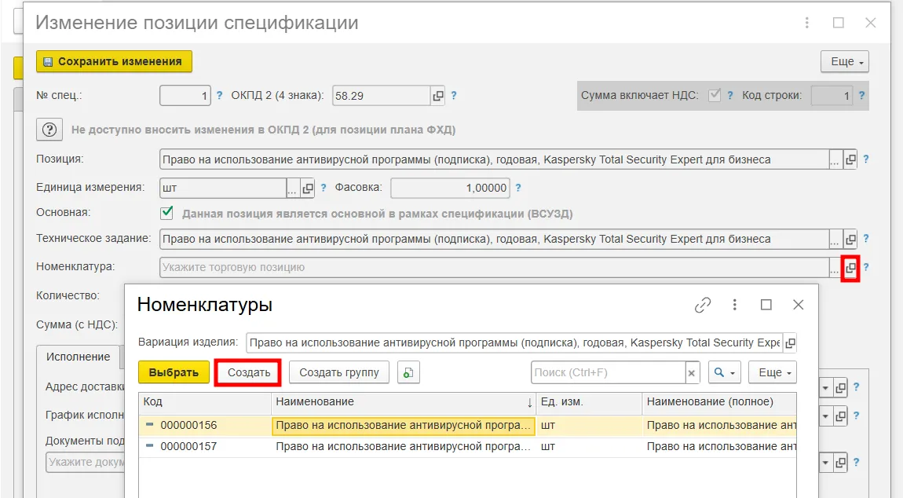
Task: Click the Укажите документ field
Action: 86,463
